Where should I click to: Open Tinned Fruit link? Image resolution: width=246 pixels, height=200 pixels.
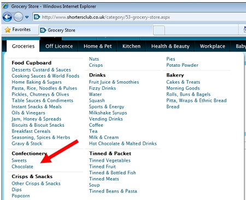(x=102, y=167)
